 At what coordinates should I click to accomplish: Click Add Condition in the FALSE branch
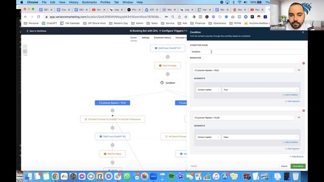[290, 142]
